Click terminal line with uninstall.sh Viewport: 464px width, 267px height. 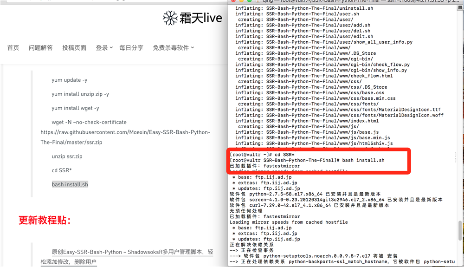(304, 8)
